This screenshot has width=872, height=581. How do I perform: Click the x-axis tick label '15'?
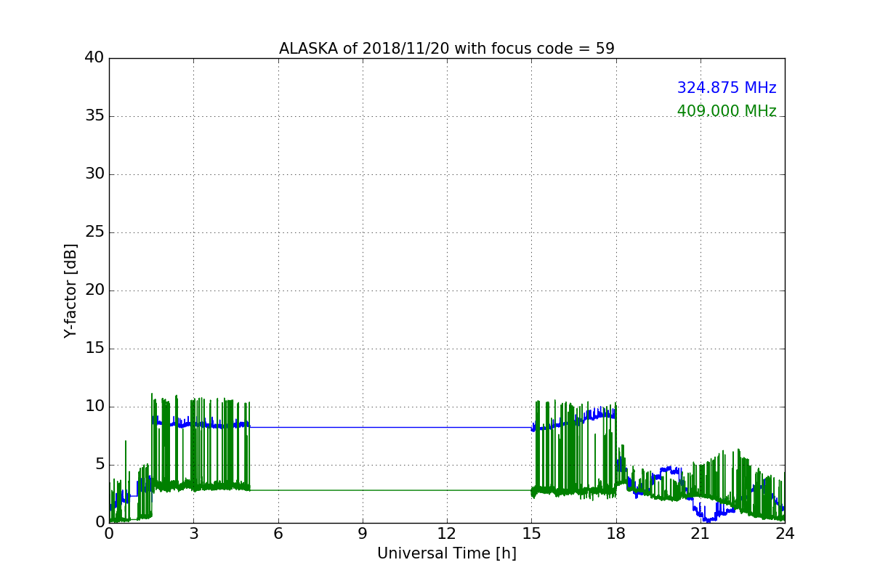531,533
